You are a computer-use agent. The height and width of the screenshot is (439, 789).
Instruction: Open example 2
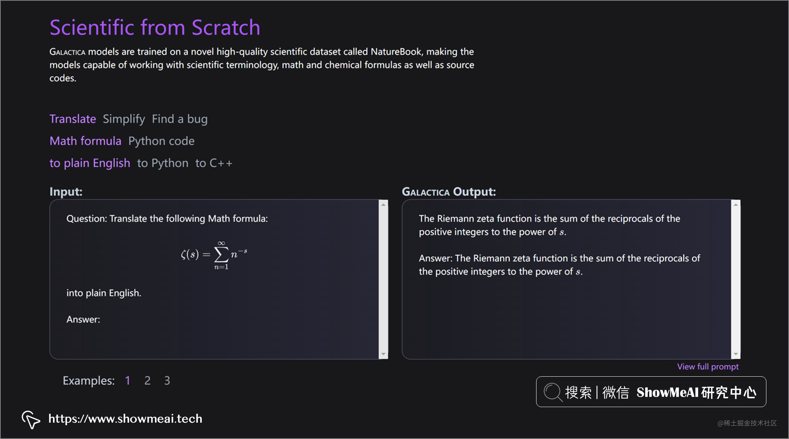pos(147,380)
